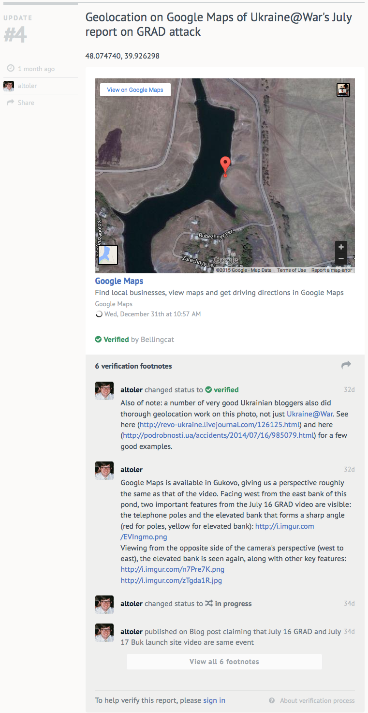The width and height of the screenshot is (368, 713).
Task: Click the Wed, December 31st timestamp
Action: (152, 314)
